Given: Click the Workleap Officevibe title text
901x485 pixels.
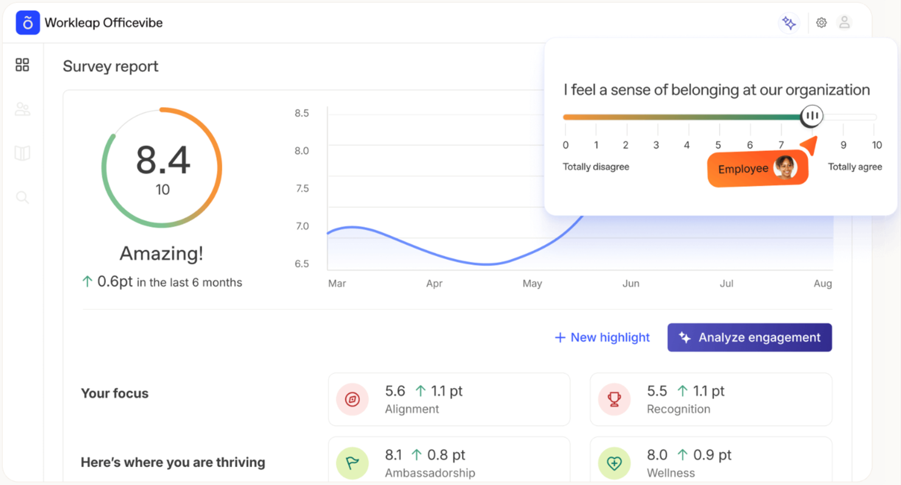Looking at the screenshot, I should click(103, 23).
